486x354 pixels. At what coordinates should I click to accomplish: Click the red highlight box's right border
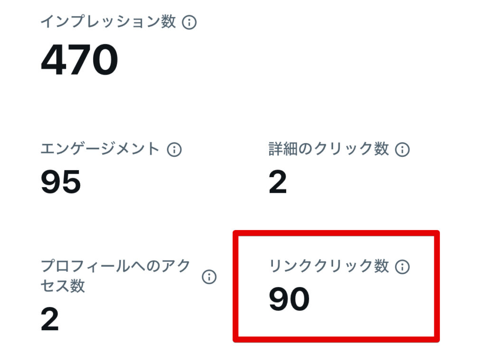pyautogui.click(x=437, y=286)
